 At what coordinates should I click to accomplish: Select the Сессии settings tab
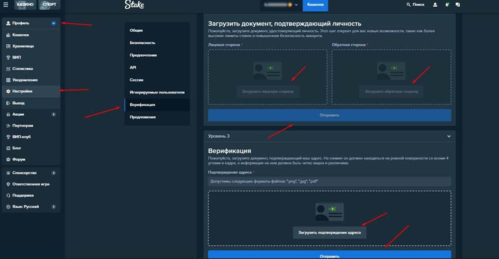tap(137, 80)
